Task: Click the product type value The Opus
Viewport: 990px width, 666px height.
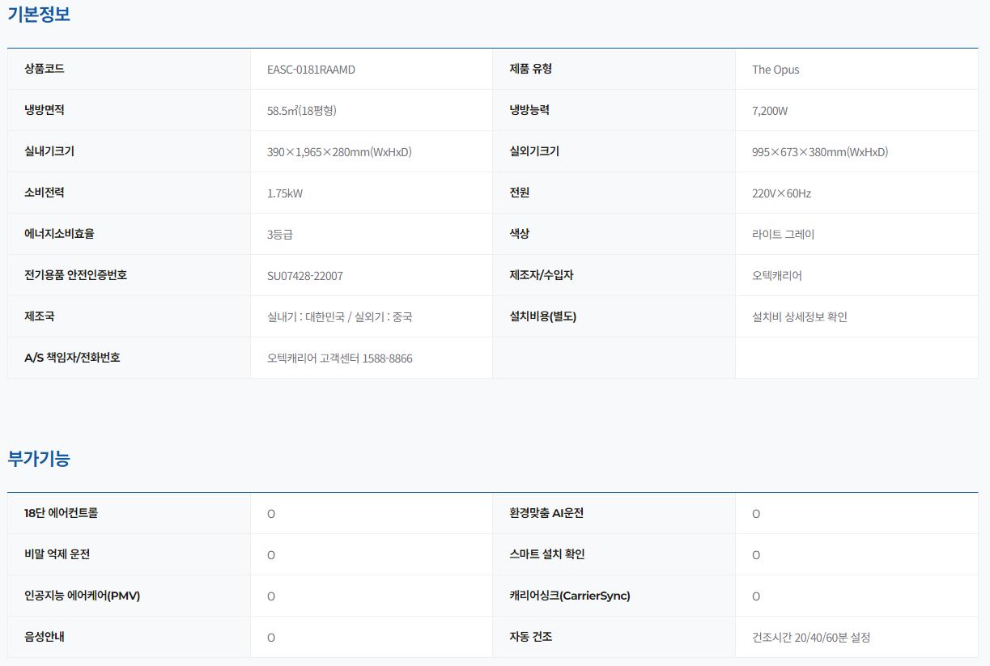Action: click(x=775, y=70)
